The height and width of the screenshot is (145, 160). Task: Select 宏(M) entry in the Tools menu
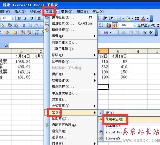[71, 113]
